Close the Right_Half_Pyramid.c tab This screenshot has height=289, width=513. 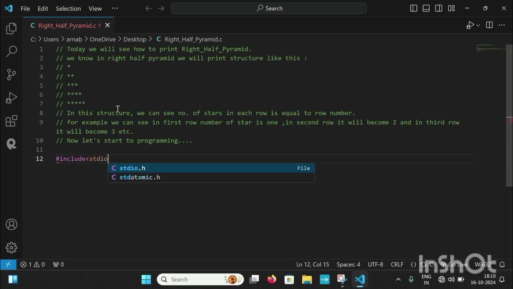[107, 25]
